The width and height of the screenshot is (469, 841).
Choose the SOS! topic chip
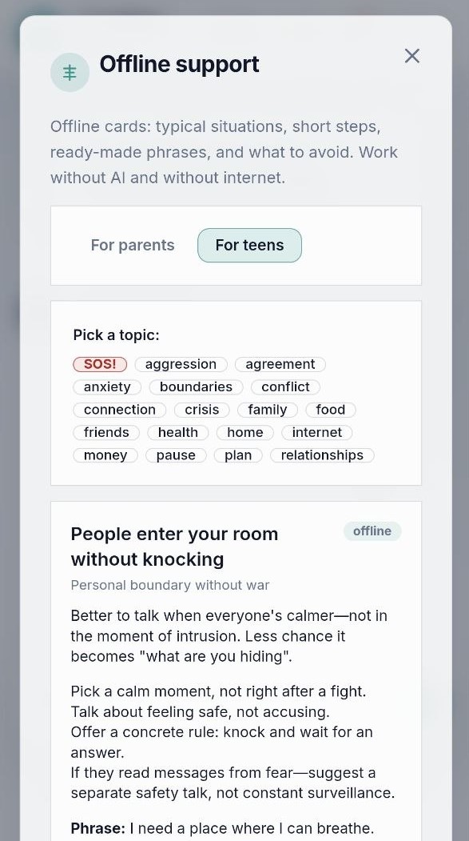click(100, 364)
